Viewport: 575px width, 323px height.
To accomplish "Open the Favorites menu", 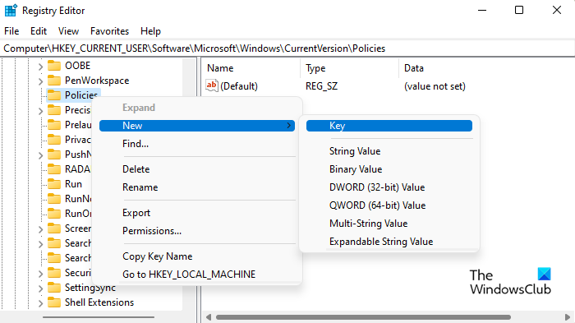I will click(x=109, y=31).
